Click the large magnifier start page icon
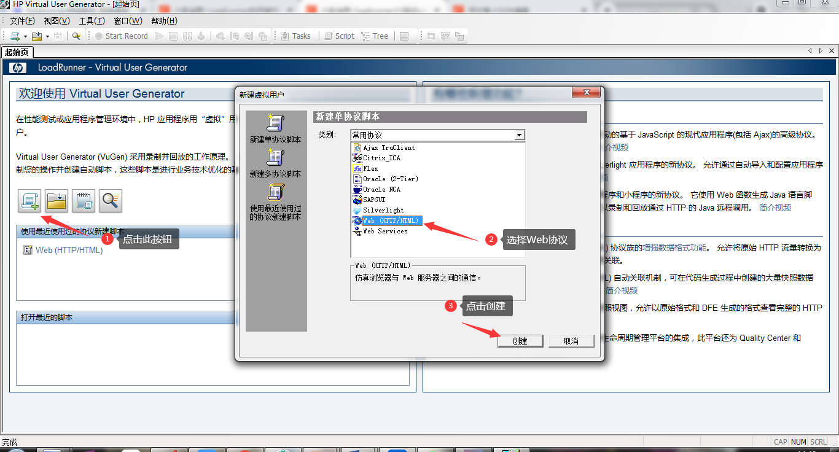Image resolution: width=839 pixels, height=452 pixels. point(111,200)
